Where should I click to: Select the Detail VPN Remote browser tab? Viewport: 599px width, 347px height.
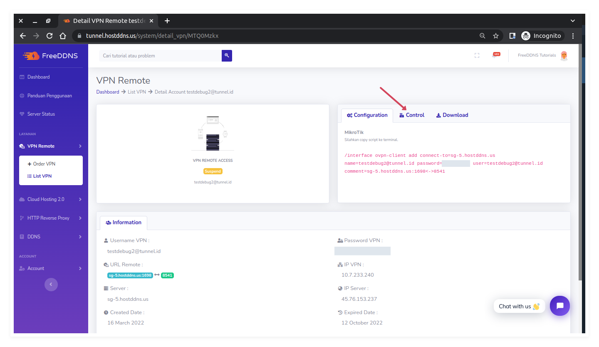[108, 21]
